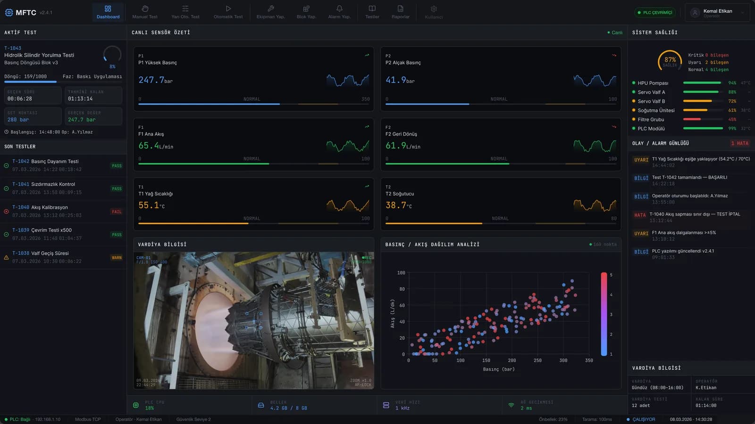Click the T2 Soğutucu range bar

(501, 223)
